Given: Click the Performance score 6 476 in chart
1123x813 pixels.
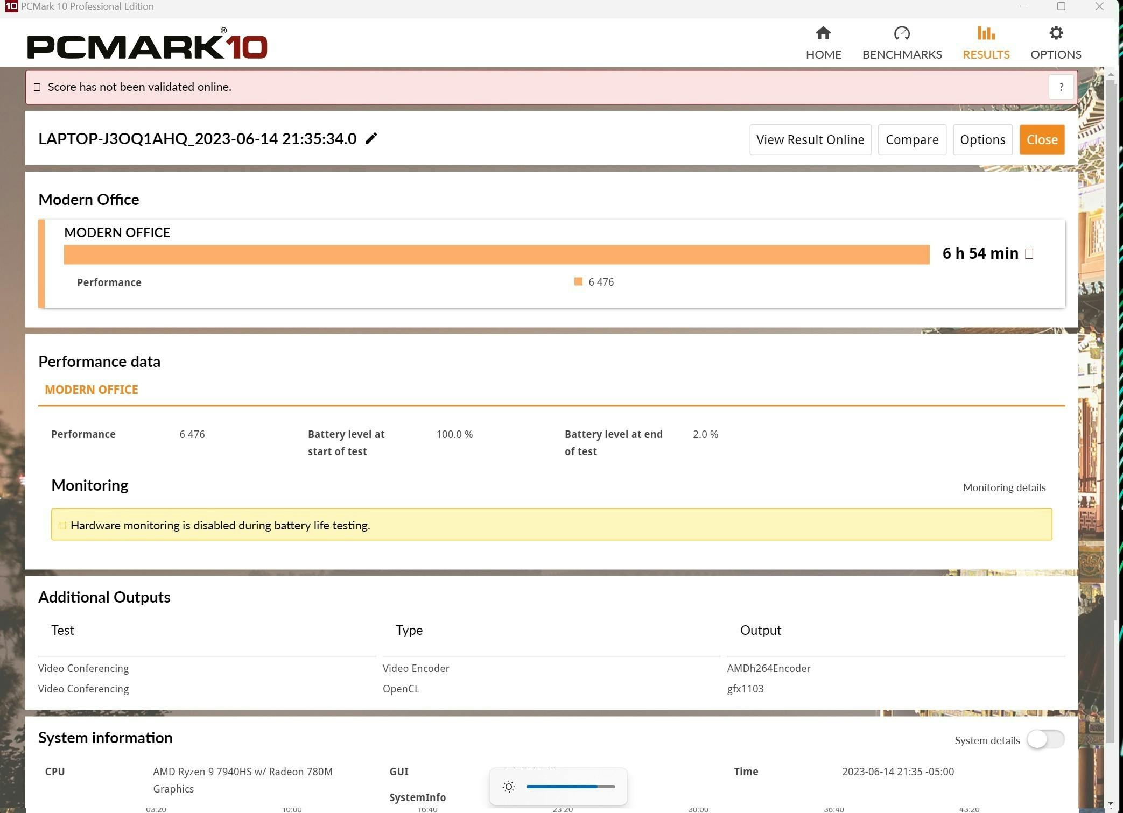Looking at the screenshot, I should (601, 282).
